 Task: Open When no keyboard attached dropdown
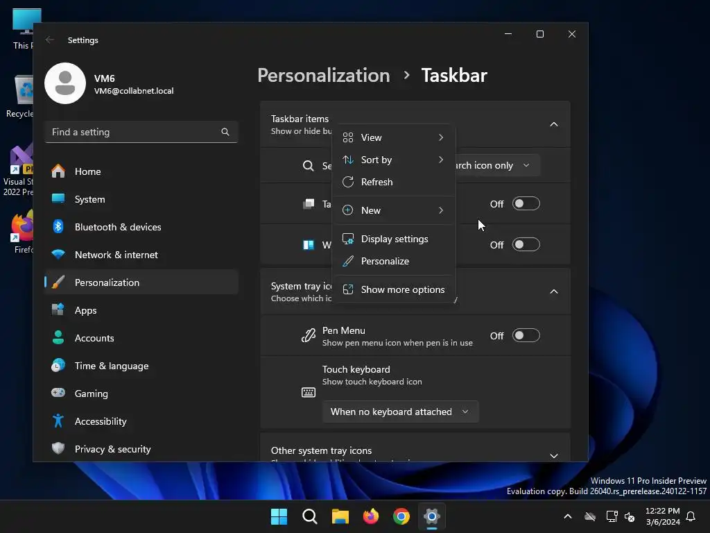(x=400, y=412)
